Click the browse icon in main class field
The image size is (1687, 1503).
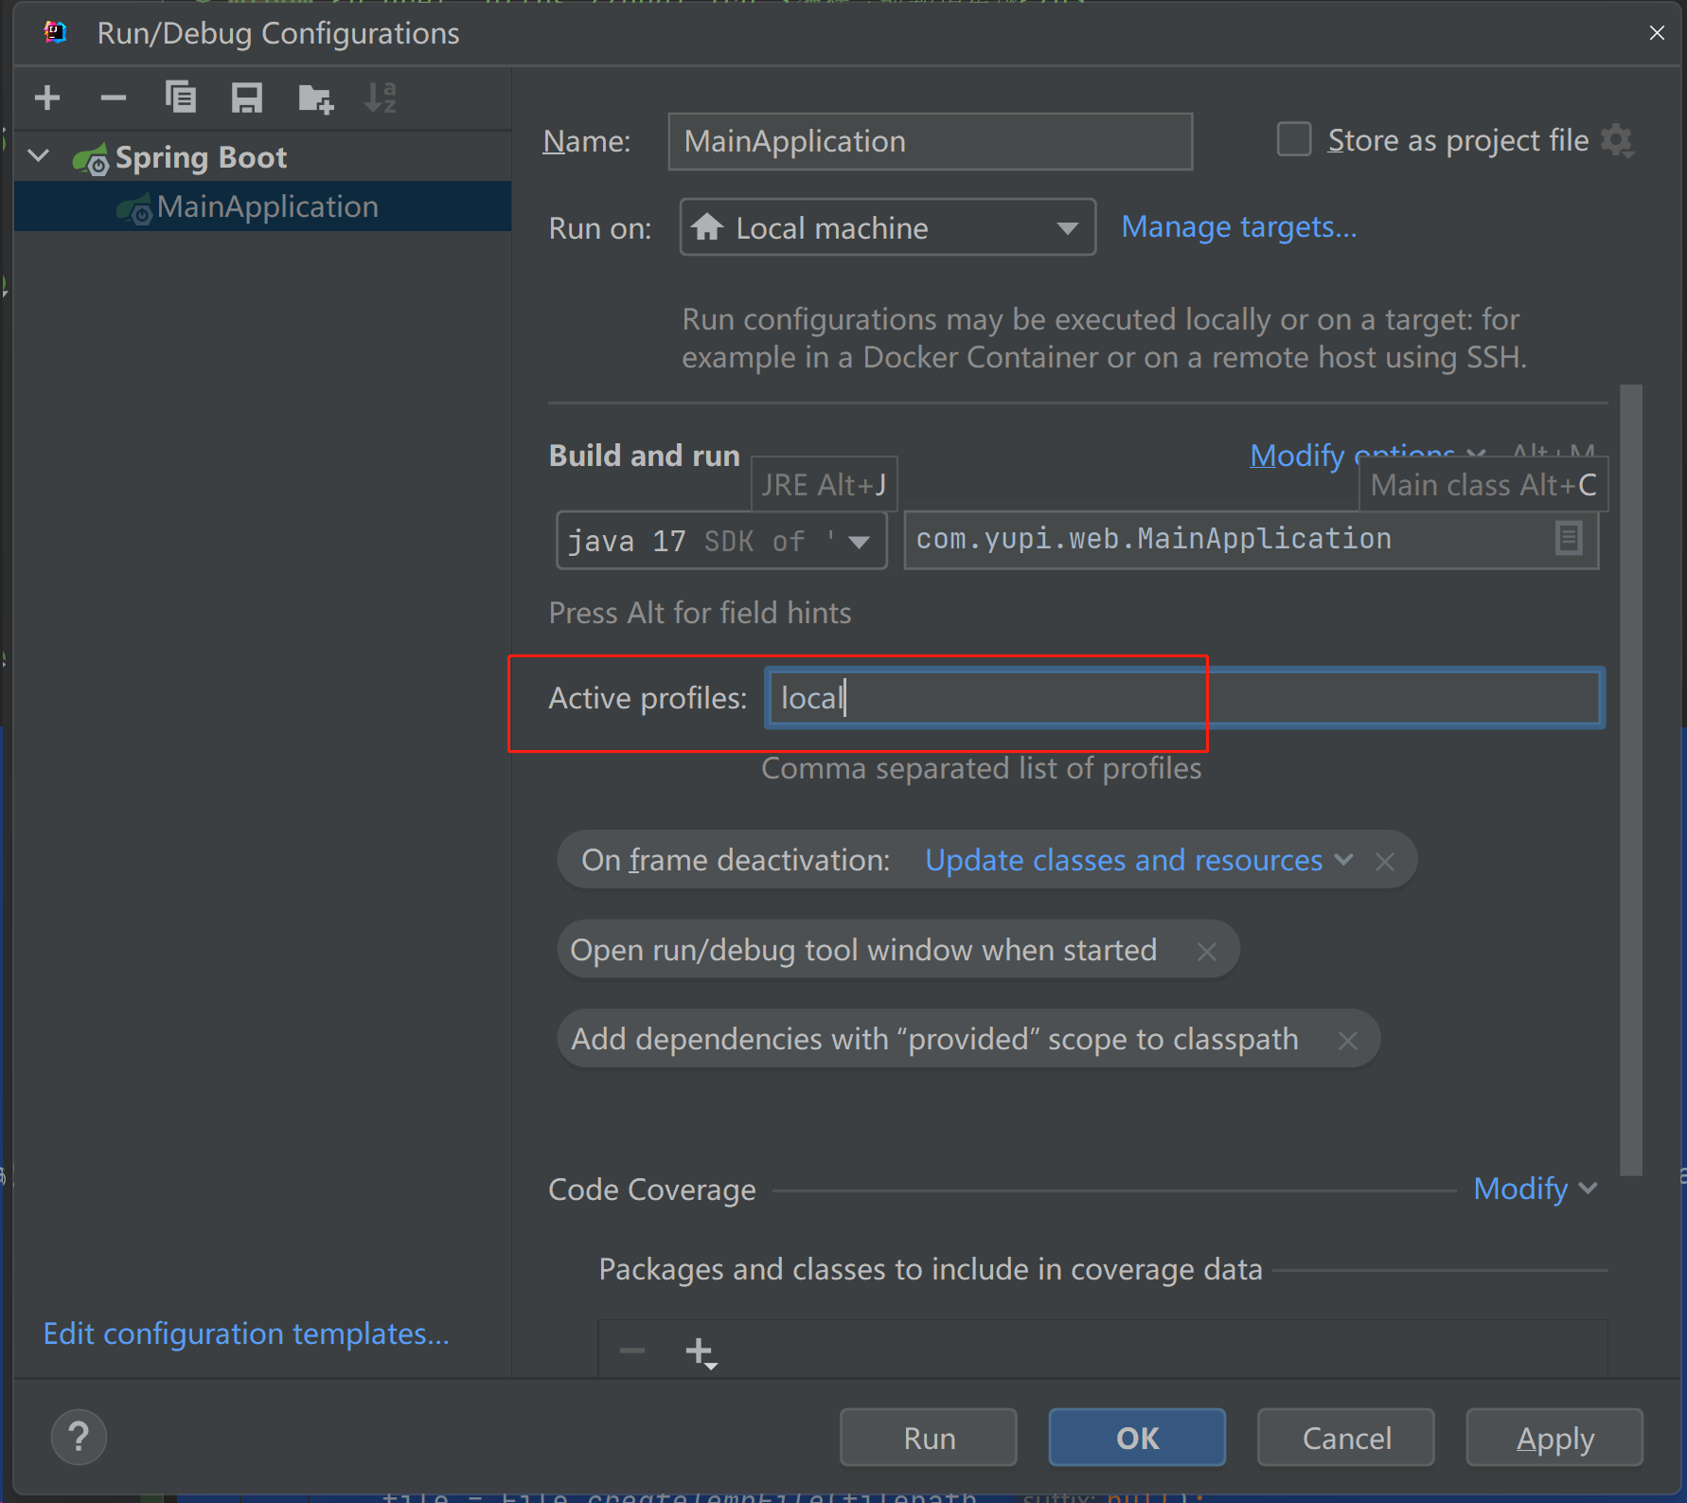pos(1568,539)
